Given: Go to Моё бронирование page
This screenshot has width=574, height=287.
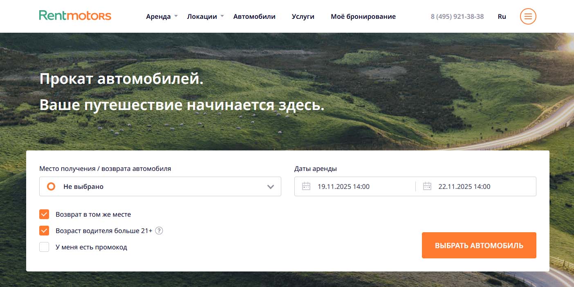Looking at the screenshot, I should [363, 16].
